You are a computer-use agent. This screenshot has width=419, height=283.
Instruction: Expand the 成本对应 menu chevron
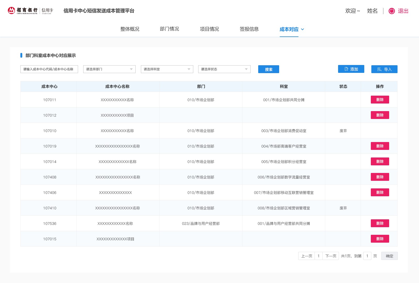tap(302, 29)
